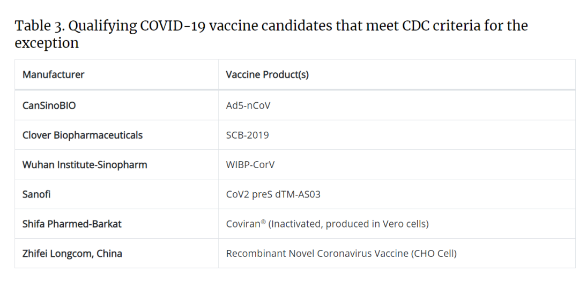
Task: Click the WIBP-CorV product text
Action: click(250, 164)
